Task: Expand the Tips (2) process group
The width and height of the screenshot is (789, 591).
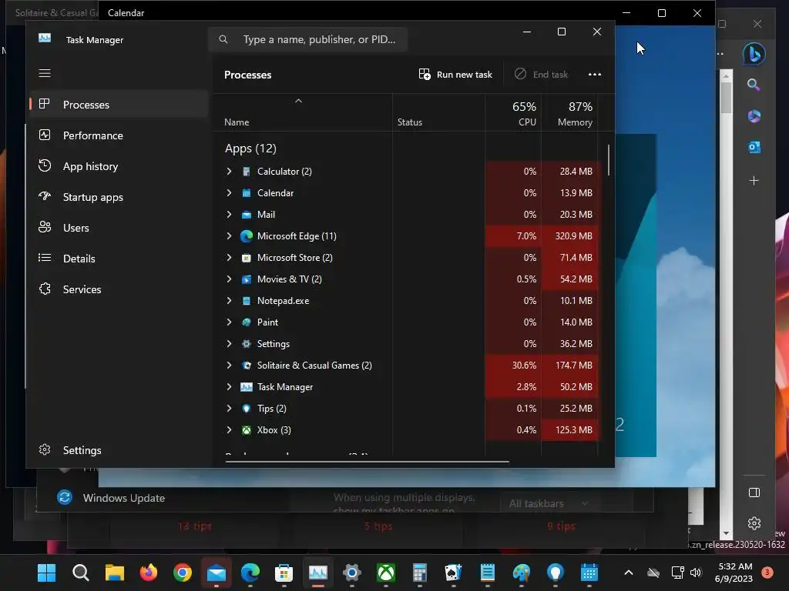Action: tap(229, 408)
